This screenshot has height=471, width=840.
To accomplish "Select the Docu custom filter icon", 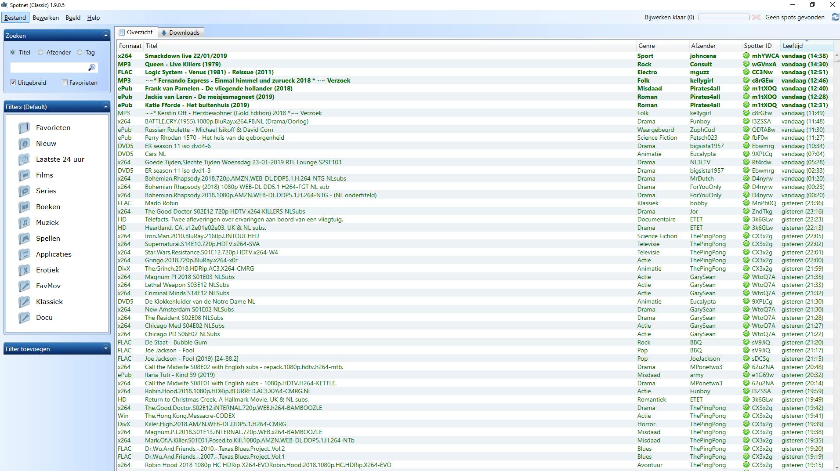I will [25, 318].
